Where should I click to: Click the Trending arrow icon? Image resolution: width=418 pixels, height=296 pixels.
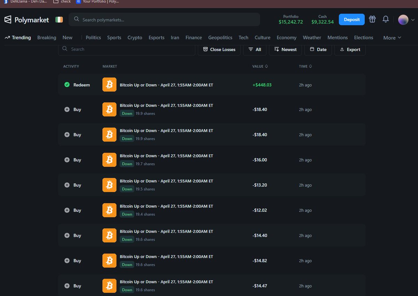tap(7, 38)
